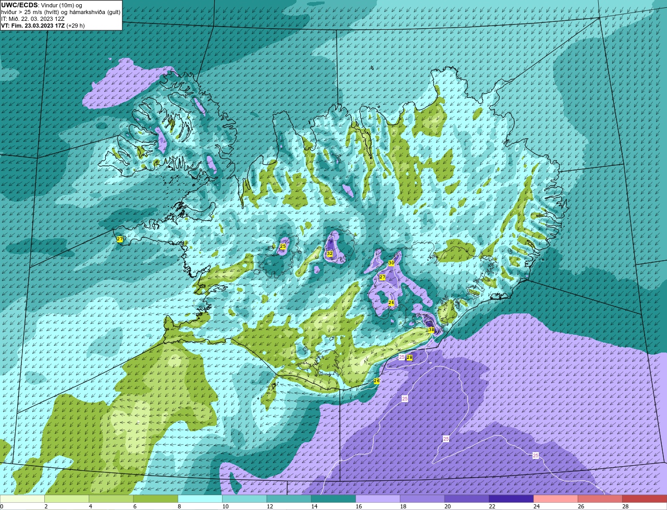Click the legend scale tick label 24
Viewport: 667px width, 510px height.
coord(536,506)
